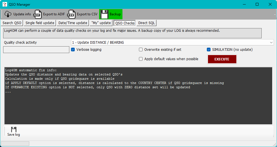Click Export to CSV label
277x147 pixels.
[87, 14]
